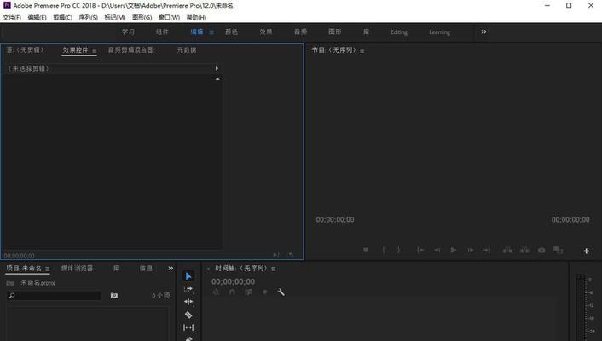This screenshot has height=341, width=602.
Task: Switch to Graphics workspace (图形)
Action: coord(335,32)
